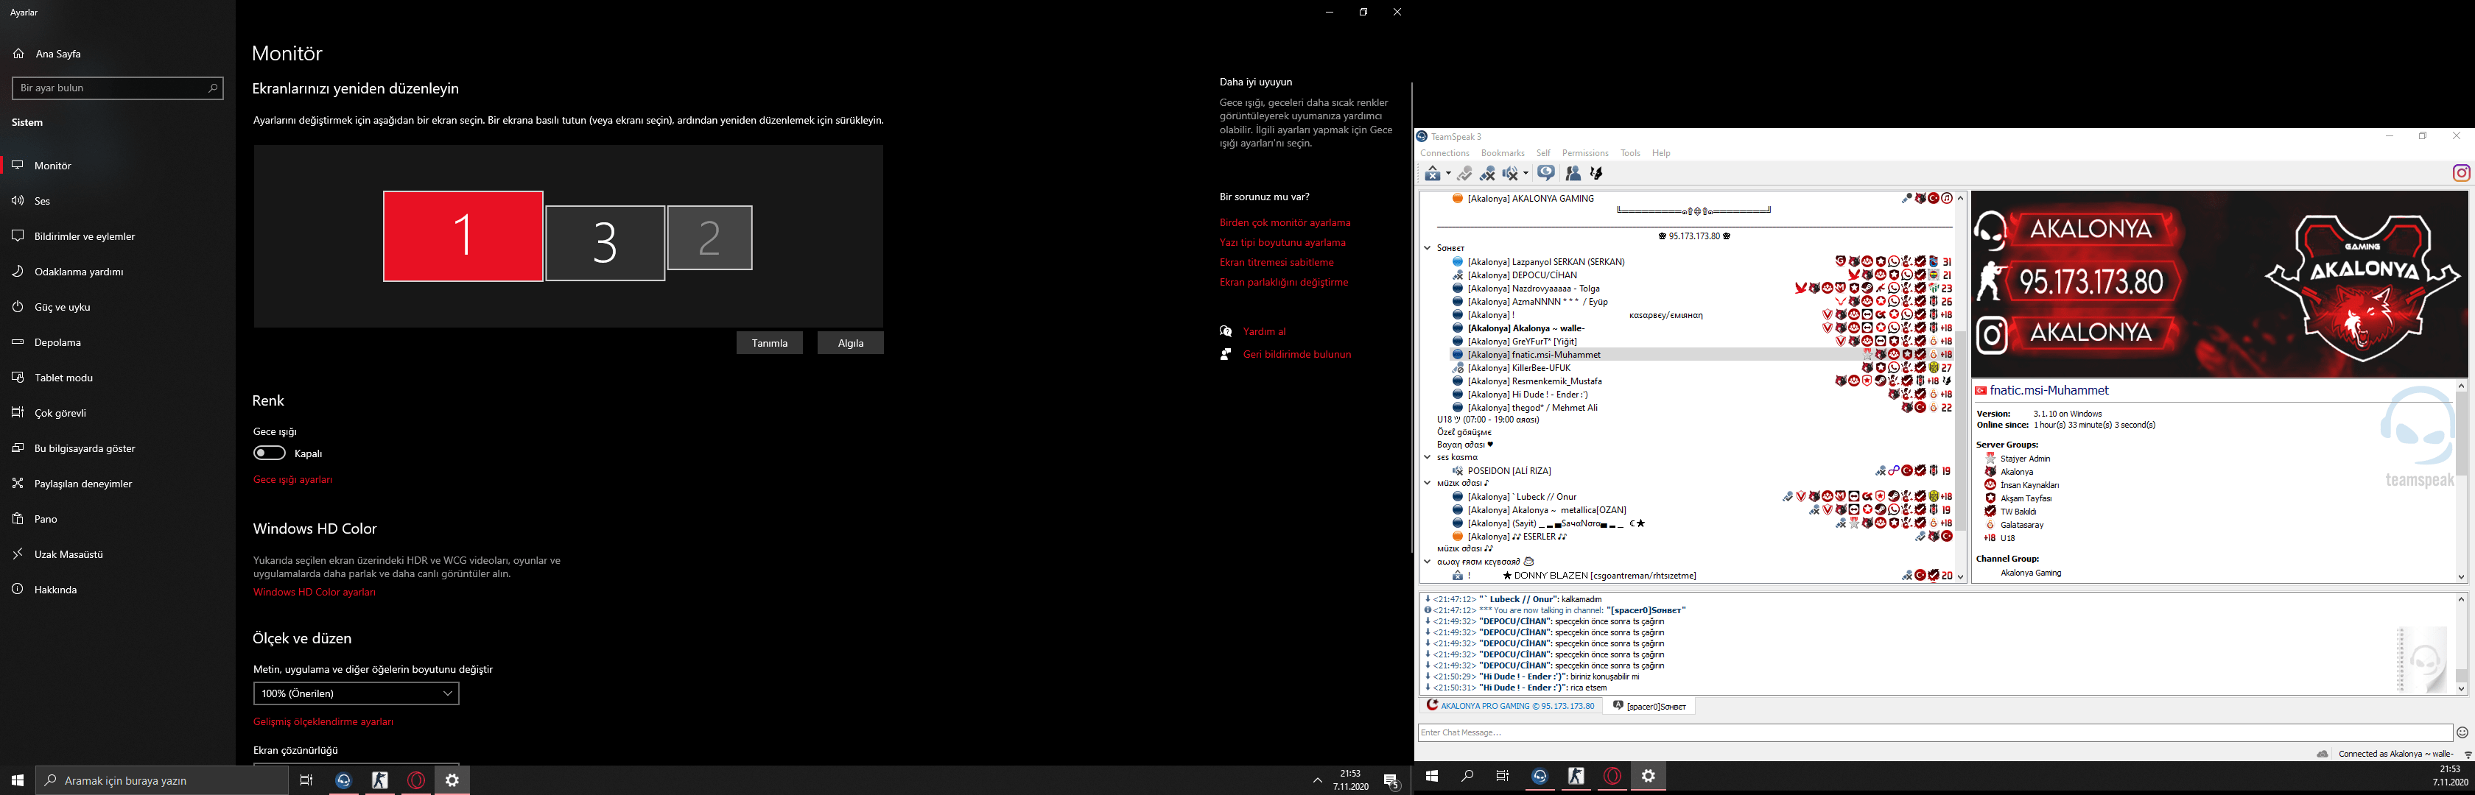Open Task View on the left taskbar

click(x=306, y=780)
